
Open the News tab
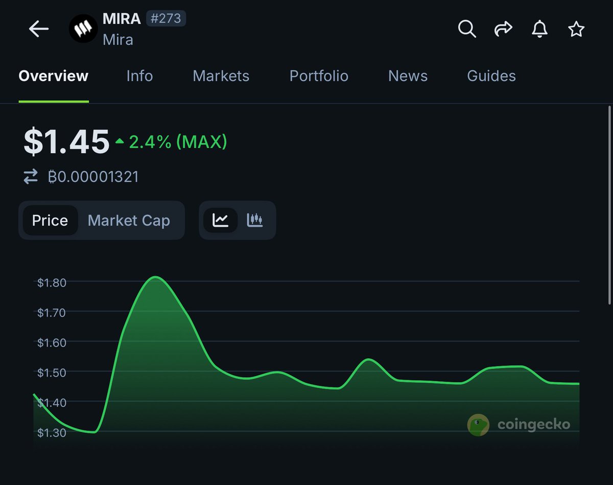(408, 76)
